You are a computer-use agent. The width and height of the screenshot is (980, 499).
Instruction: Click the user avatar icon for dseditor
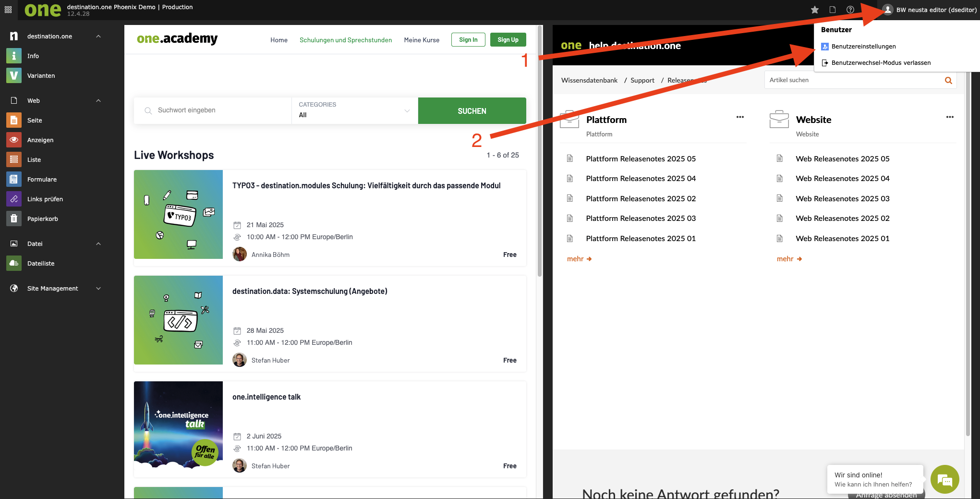coord(888,10)
